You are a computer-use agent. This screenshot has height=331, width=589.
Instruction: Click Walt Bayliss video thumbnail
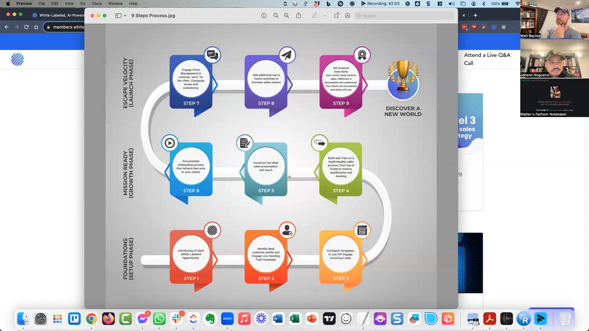point(554,19)
